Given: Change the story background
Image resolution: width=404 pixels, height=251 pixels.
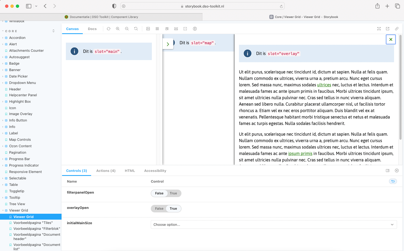Looking at the screenshot, I should 148,29.
